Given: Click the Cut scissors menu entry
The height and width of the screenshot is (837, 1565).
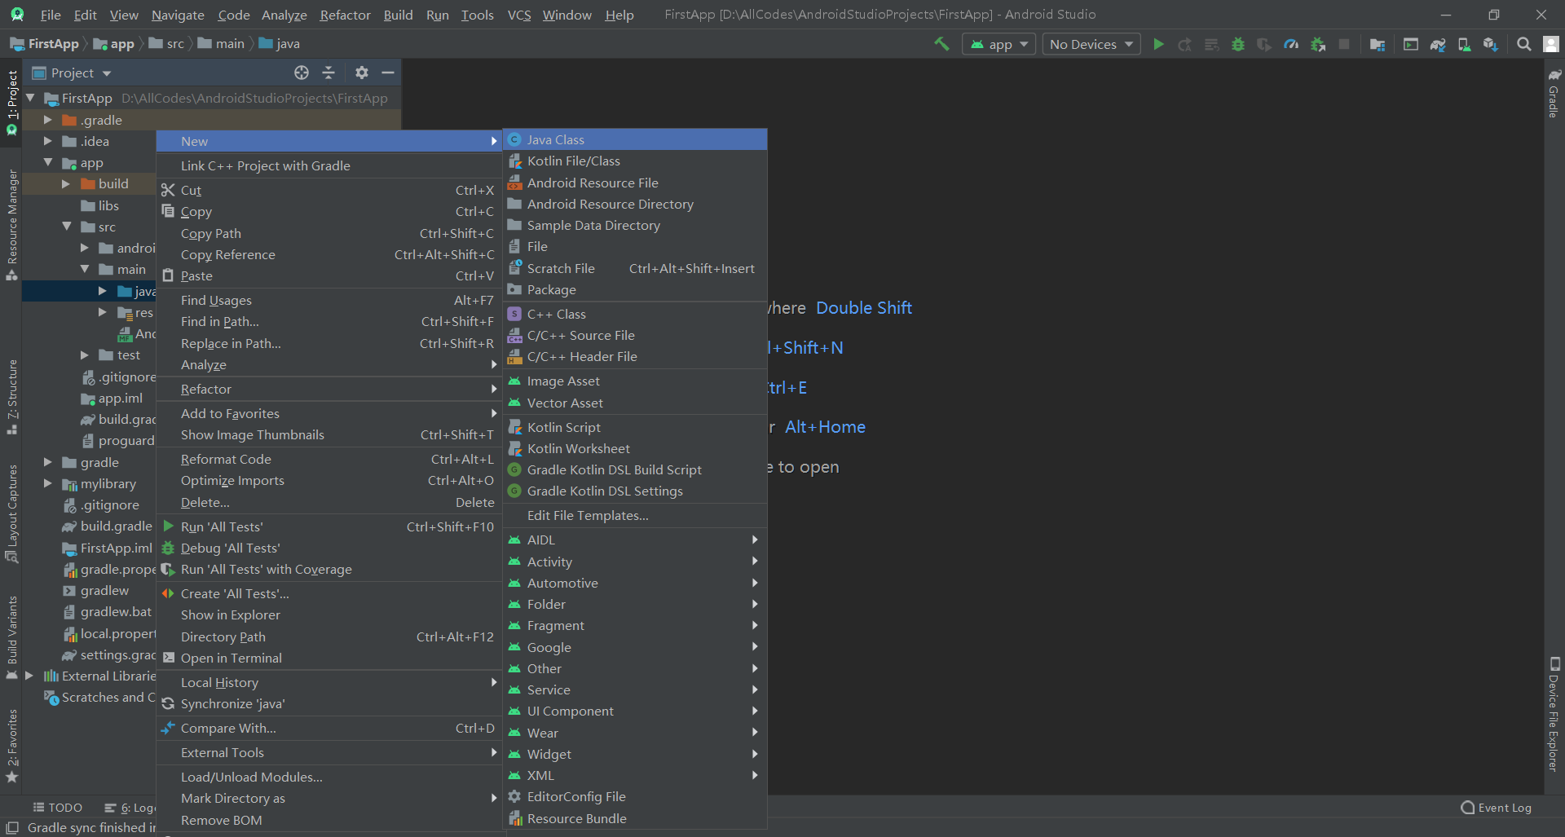Looking at the screenshot, I should point(329,190).
